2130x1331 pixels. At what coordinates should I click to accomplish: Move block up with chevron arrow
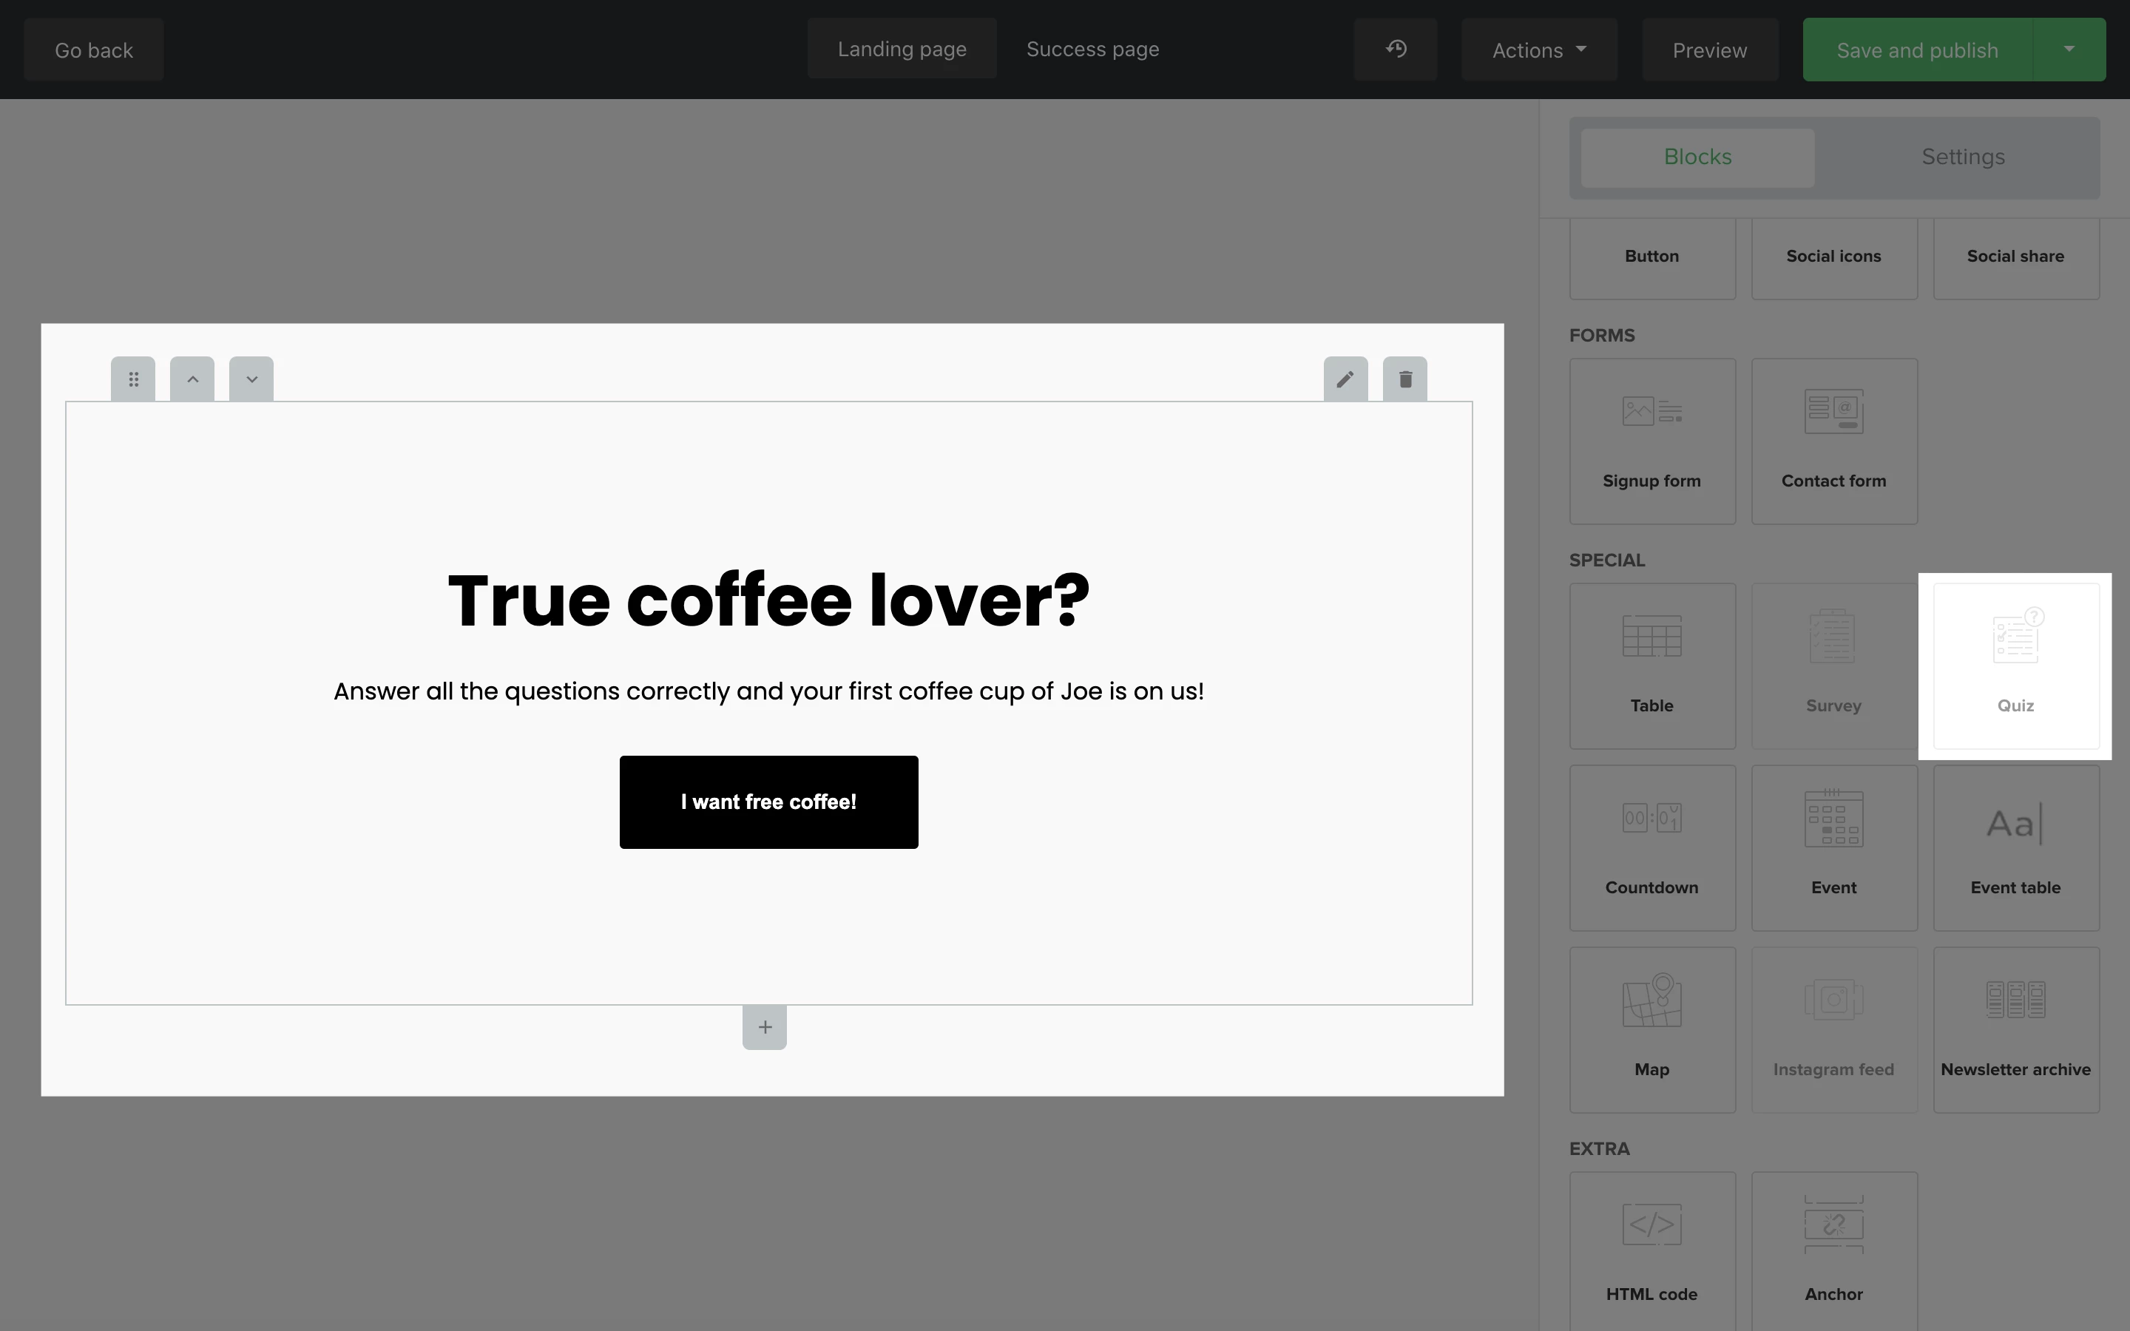click(192, 379)
